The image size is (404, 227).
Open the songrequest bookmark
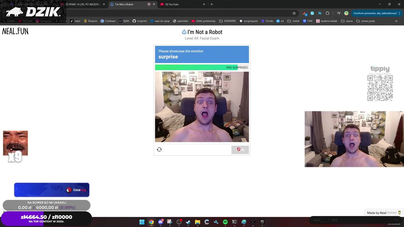coord(248,21)
